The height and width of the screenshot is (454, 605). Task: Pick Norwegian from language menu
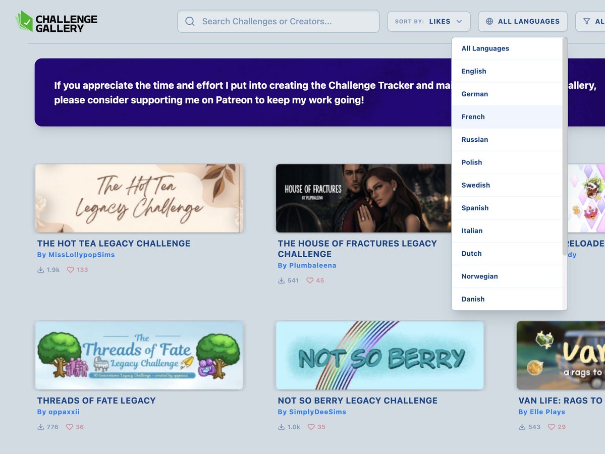click(x=507, y=276)
